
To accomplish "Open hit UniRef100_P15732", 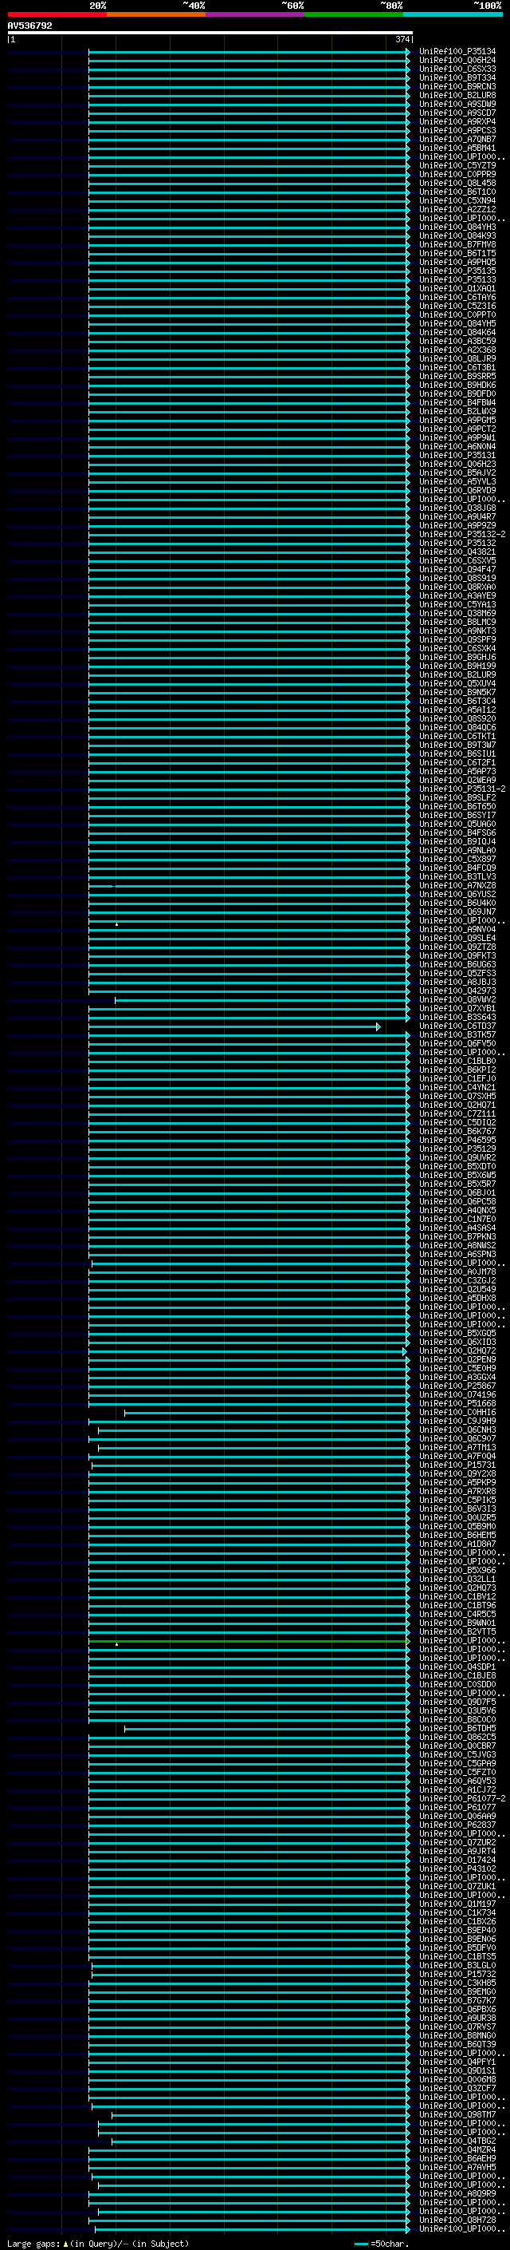I will (x=457, y=1974).
